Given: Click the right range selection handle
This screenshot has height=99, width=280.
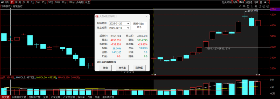Looking at the screenshot, I should pos(258,75).
